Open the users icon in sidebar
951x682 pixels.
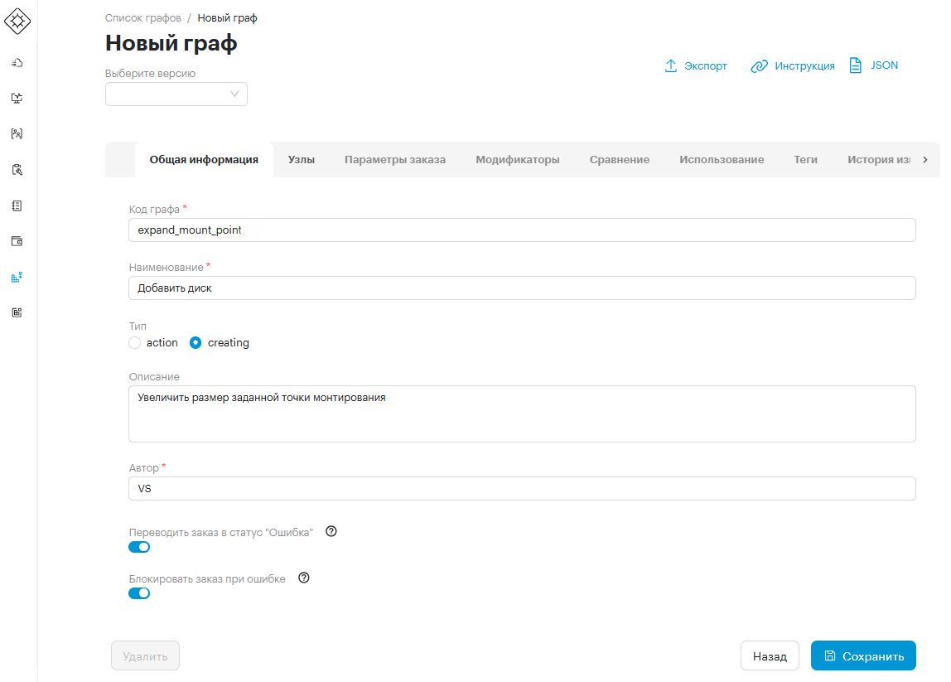coord(17,133)
